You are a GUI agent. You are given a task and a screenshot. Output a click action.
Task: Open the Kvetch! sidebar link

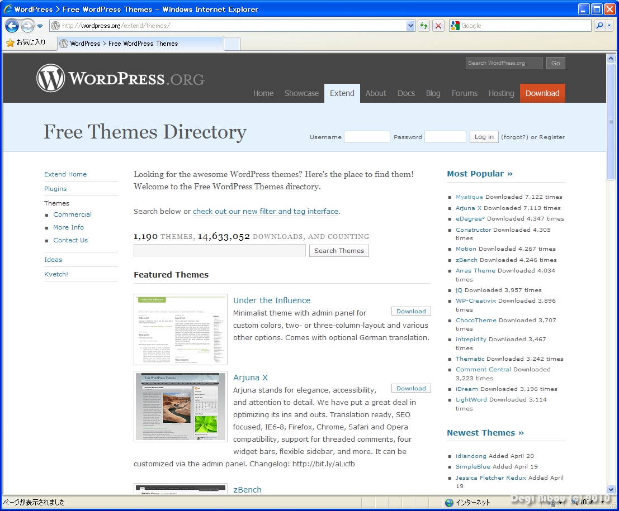[x=56, y=274]
